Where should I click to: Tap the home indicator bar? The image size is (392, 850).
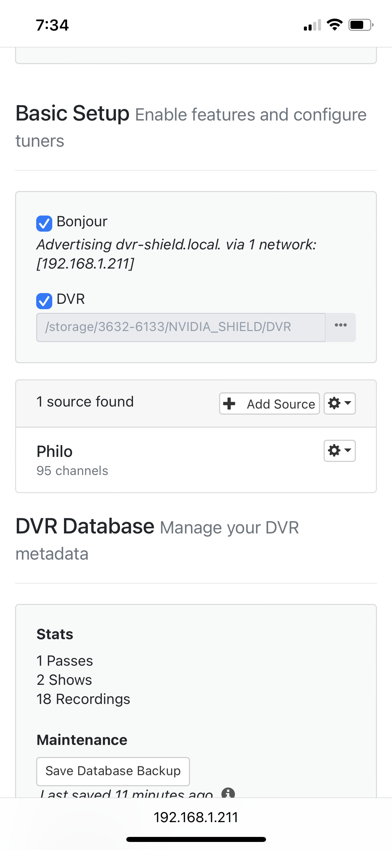196,840
